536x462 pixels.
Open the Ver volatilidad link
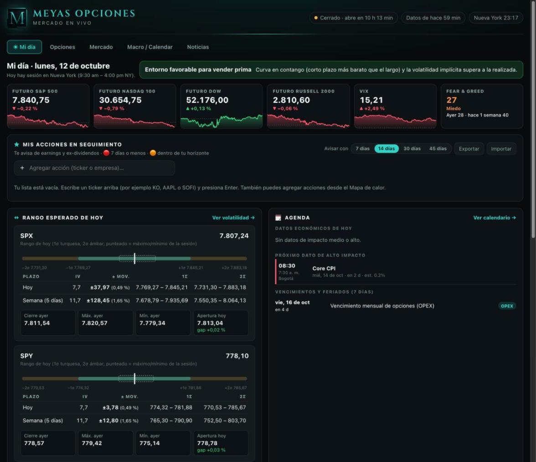point(233,218)
